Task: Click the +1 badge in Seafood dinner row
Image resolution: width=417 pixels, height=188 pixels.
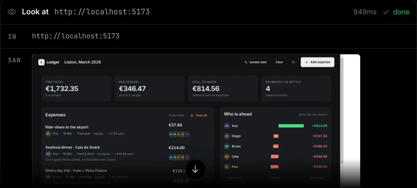Action: [x=187, y=157]
